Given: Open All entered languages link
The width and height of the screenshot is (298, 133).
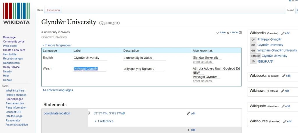Looking at the screenshot, I should pos(58,90).
